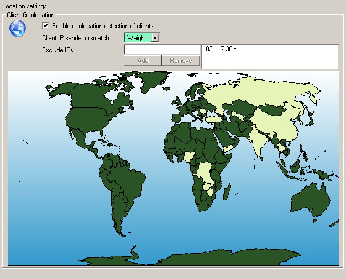The image size is (346, 279).
Task: Click inside the Exclude IPs text field
Action: 161,50
